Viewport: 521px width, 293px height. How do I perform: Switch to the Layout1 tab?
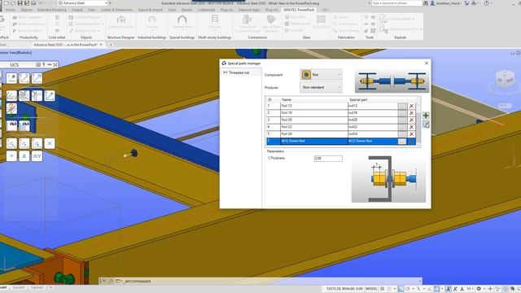[x=19, y=287]
